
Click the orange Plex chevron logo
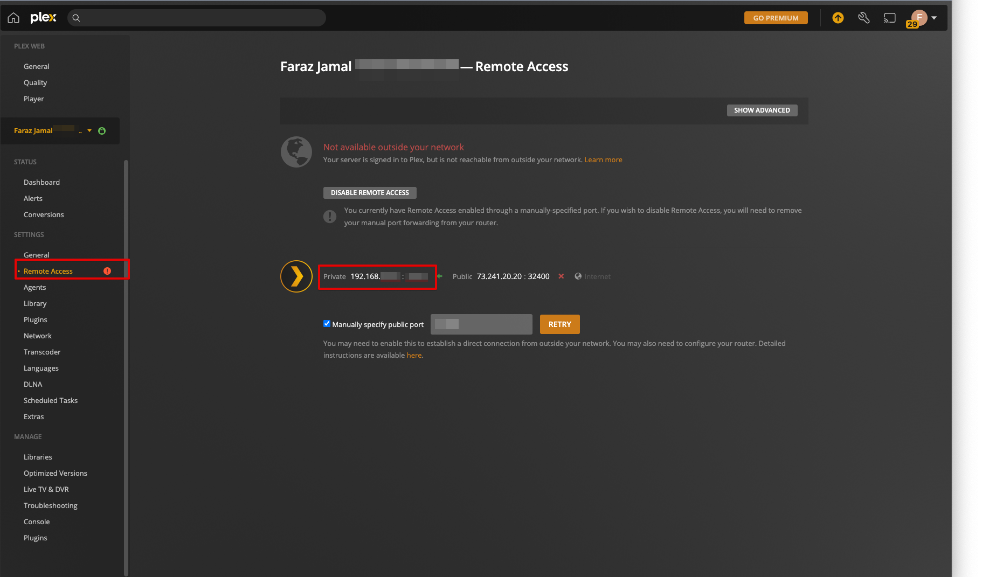coord(296,276)
